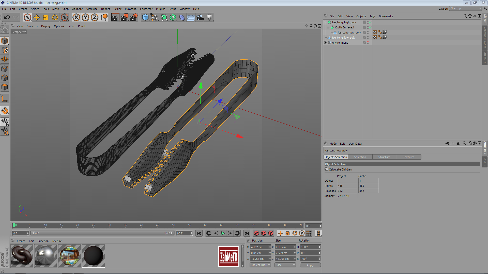Screen dimensions: 488x274
Task: Select the Move tool in toolbar
Action: [x=37, y=18]
